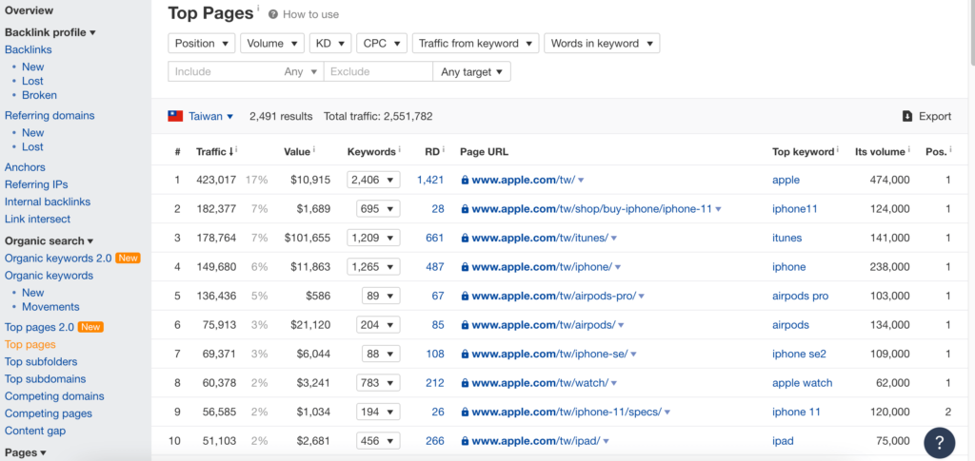975x461 pixels.
Task: Open the www.apple.com/tw/ipad/ page link
Action: 536,441
